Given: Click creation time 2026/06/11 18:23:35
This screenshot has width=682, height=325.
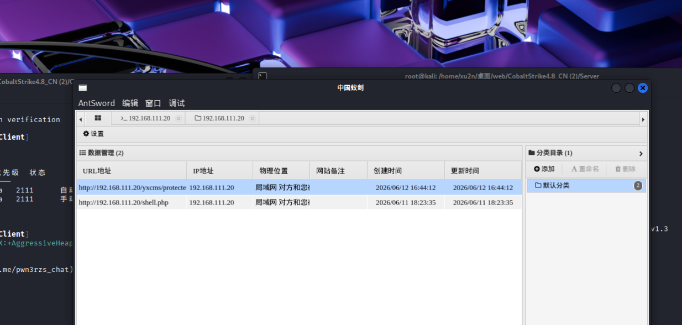Looking at the screenshot, I should pos(406,202).
